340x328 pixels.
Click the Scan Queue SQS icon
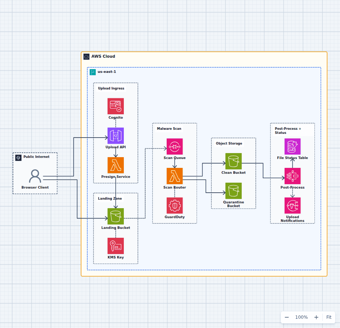click(174, 146)
